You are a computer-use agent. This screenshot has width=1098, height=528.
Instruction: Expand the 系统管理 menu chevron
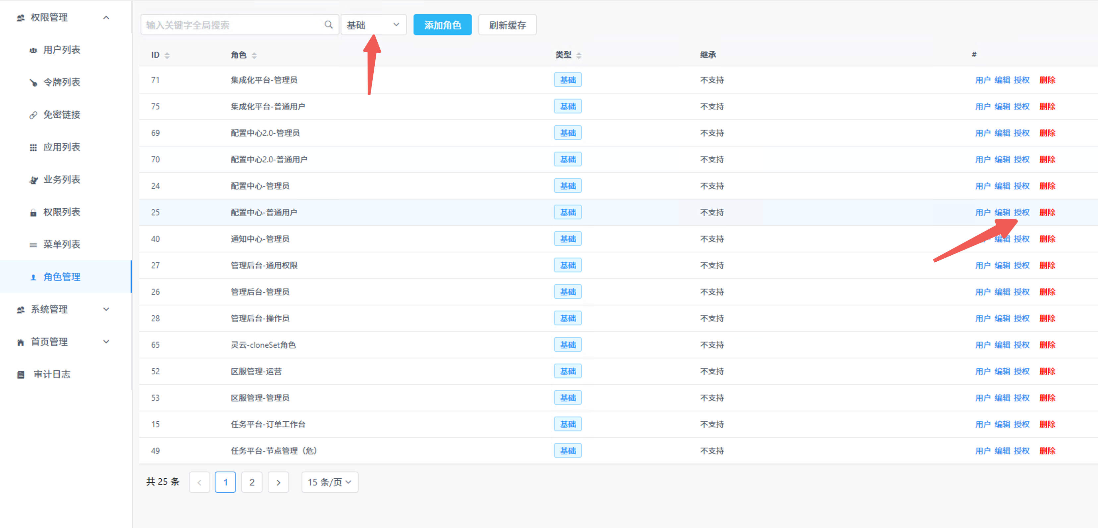point(107,309)
